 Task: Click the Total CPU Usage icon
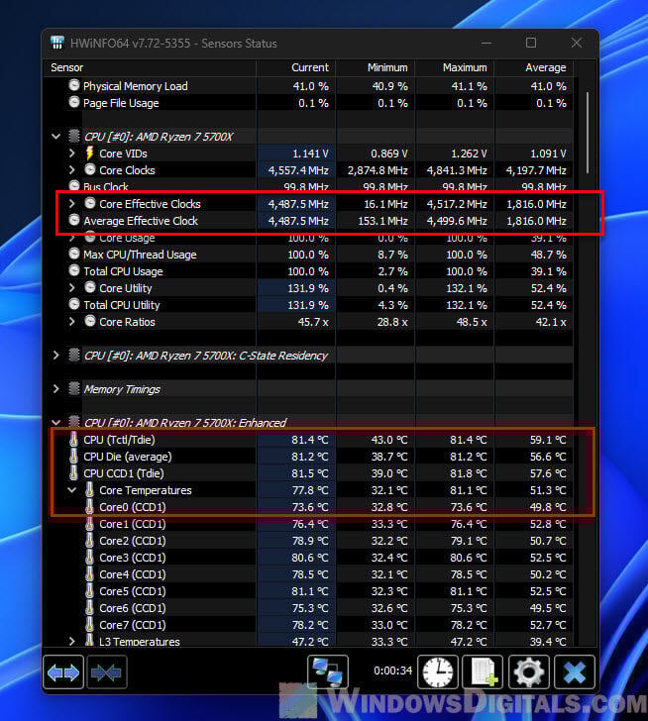tap(74, 270)
